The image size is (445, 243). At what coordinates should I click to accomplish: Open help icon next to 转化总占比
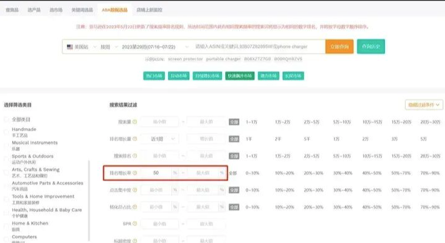(135, 207)
